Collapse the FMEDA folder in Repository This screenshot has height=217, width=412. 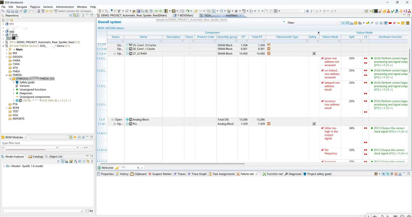(x=7, y=75)
